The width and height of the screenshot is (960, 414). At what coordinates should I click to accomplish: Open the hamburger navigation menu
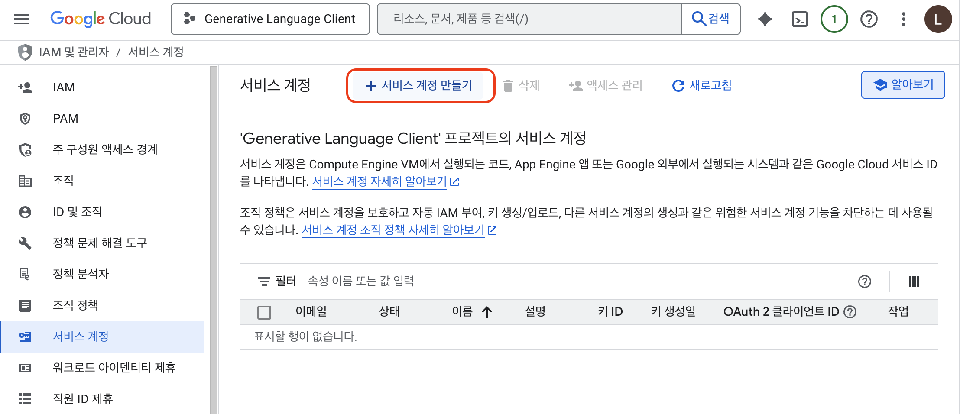point(22,19)
